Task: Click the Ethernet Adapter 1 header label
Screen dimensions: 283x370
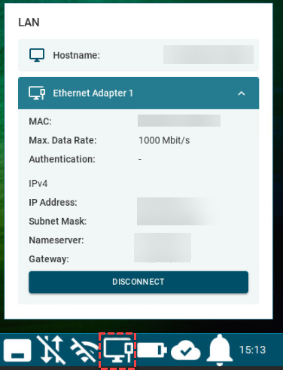Action: click(x=93, y=93)
